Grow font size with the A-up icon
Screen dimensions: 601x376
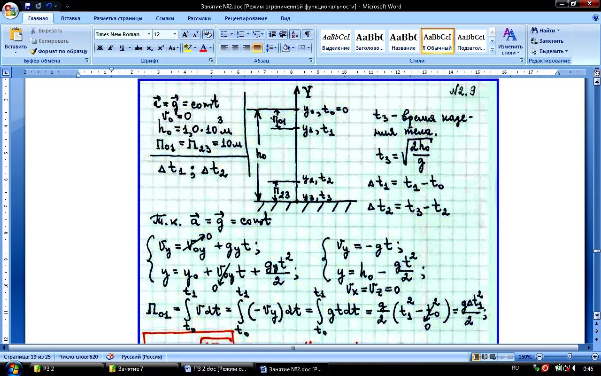pos(185,34)
